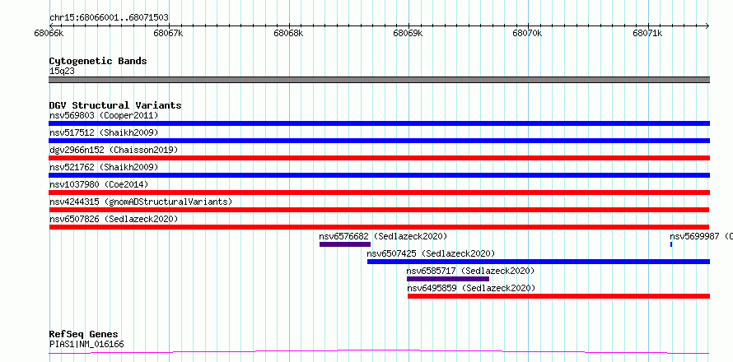Click the Cytogenetic Bands track title

(98, 61)
